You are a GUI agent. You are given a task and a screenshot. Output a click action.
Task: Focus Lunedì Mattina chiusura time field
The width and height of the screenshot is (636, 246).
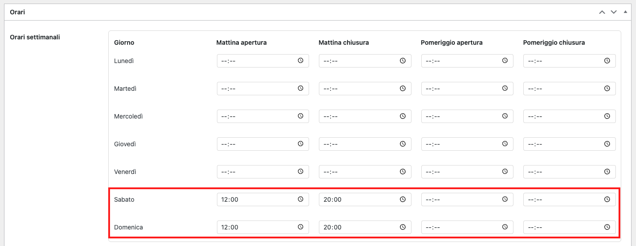pos(365,61)
